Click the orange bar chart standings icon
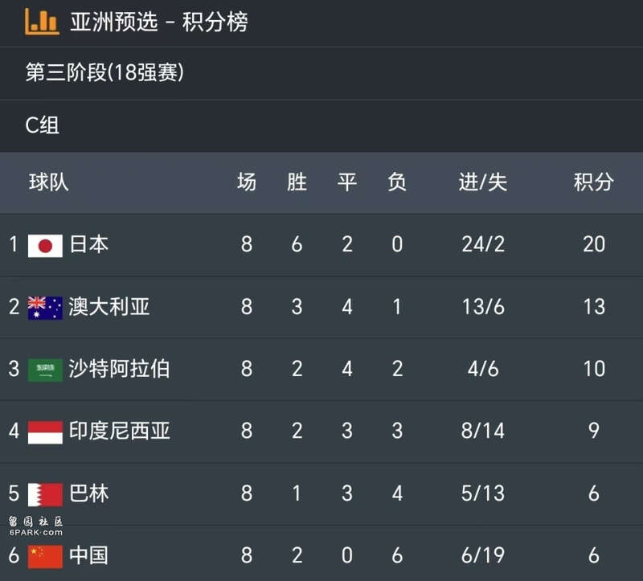Image resolution: width=643 pixels, height=581 pixels. click(42, 22)
